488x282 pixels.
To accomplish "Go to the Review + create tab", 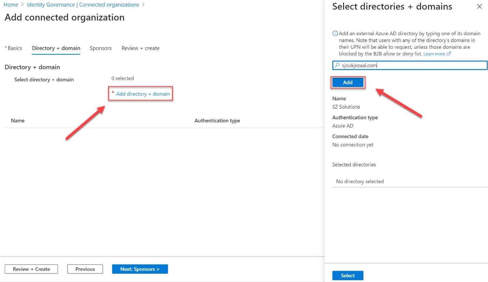I will coord(141,48).
